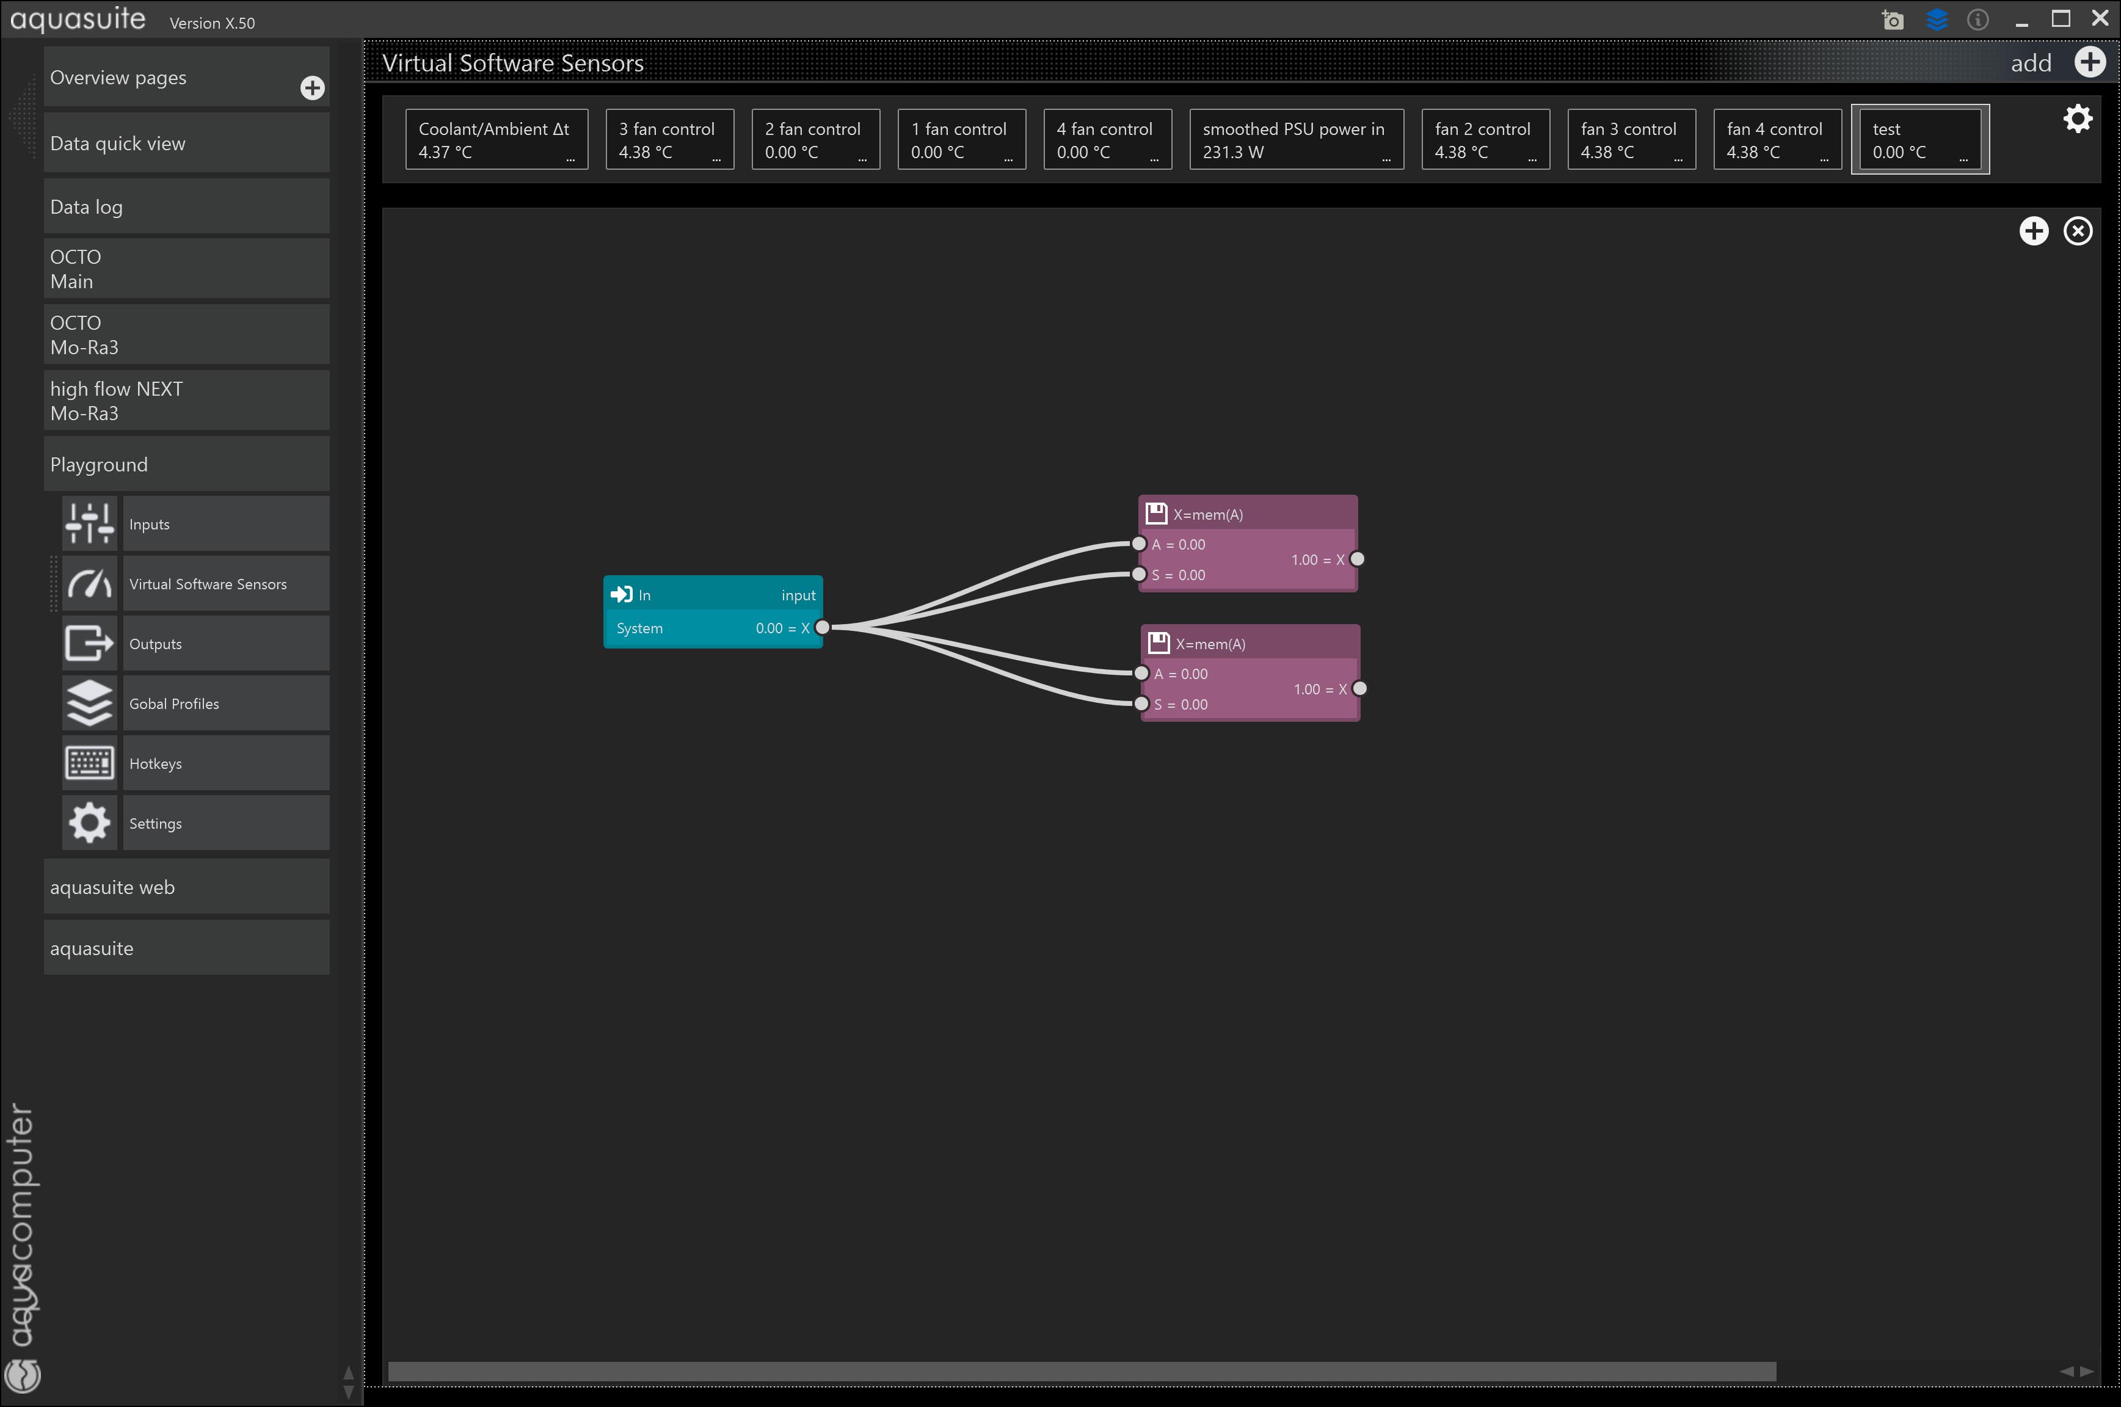Click the Inputs sliders icon
The height and width of the screenshot is (1407, 2121).
90,523
